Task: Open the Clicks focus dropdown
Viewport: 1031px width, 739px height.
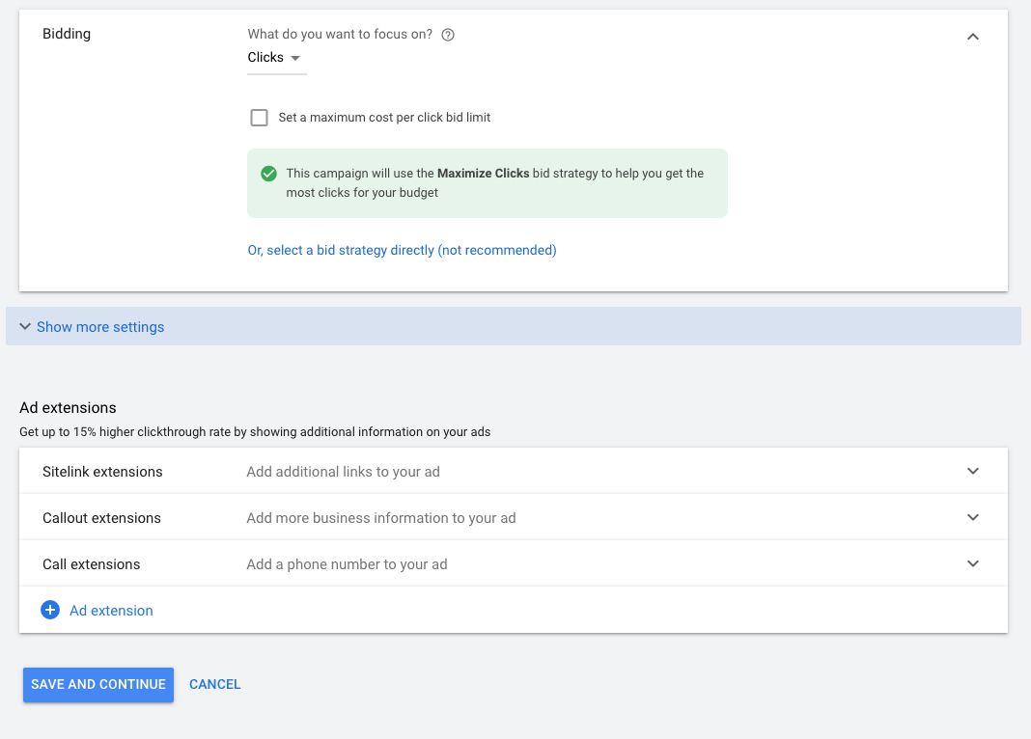Action: 276,58
